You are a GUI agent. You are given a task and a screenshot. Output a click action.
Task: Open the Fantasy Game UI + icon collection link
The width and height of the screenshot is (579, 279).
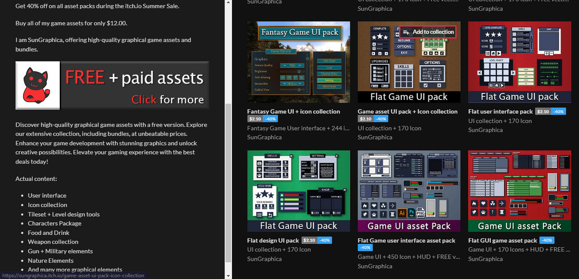pyautogui.click(x=294, y=112)
